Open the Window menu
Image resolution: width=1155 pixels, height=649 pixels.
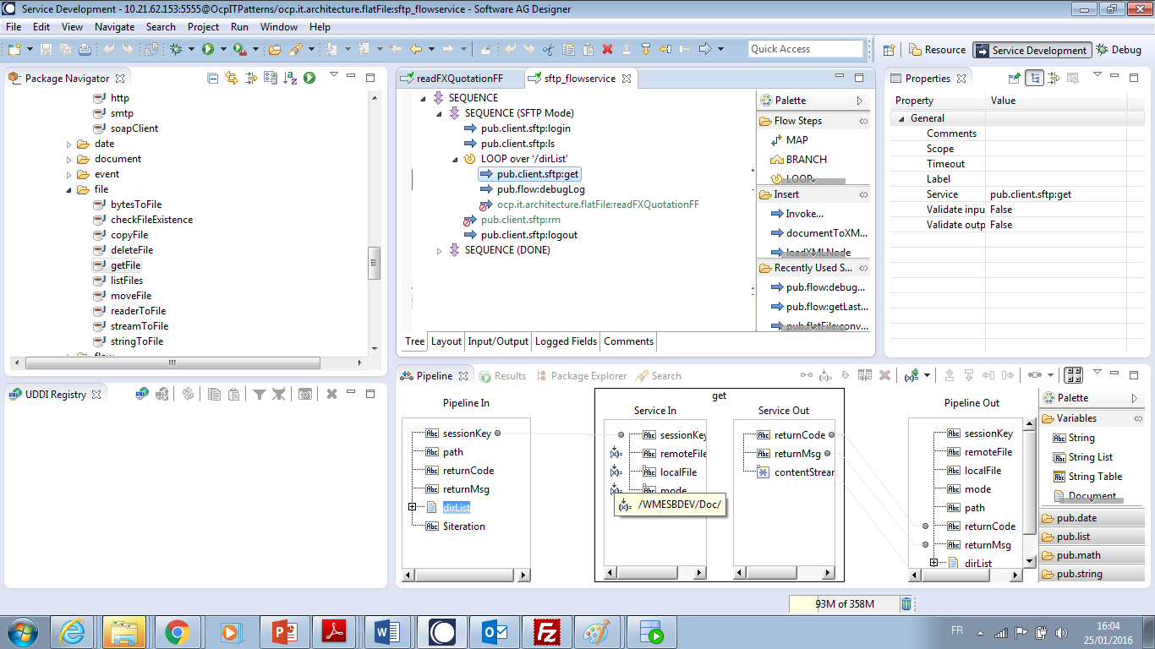[x=279, y=26]
